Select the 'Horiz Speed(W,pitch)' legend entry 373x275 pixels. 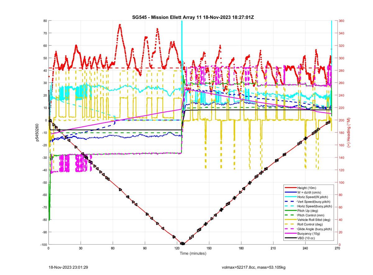[x=313, y=197]
